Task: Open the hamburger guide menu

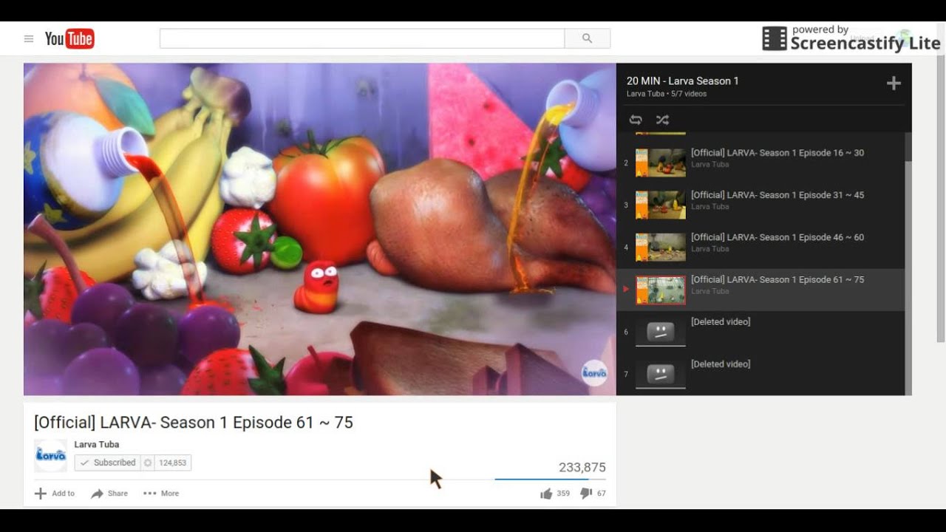Action: tap(29, 39)
